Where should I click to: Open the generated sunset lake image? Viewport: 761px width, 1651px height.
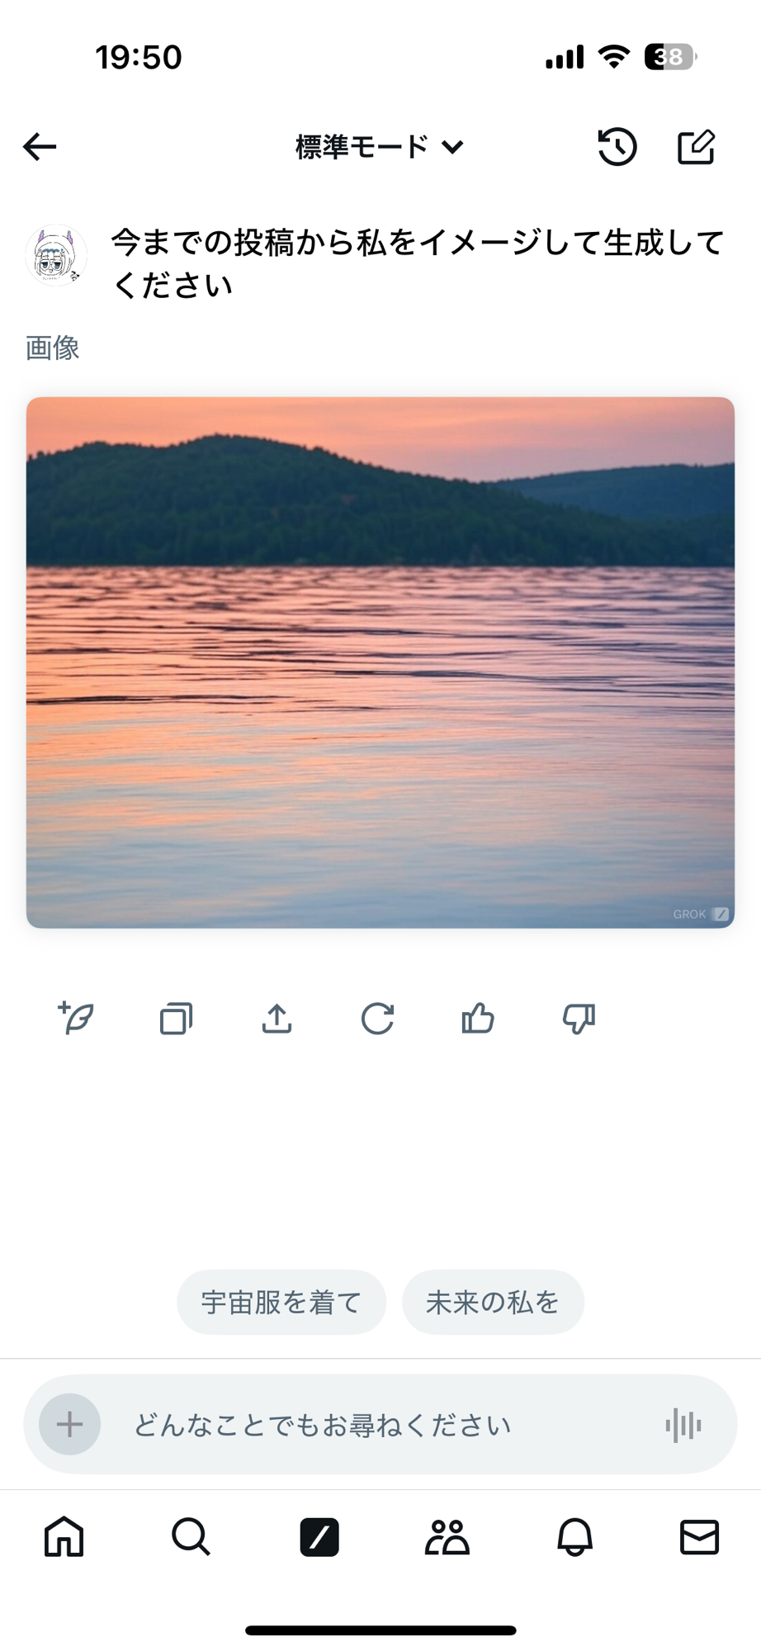[x=380, y=662]
